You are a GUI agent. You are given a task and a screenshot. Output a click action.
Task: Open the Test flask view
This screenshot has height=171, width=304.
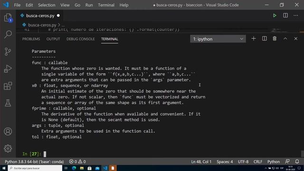coord(8,103)
